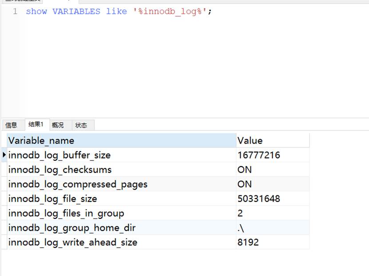Switch to the 信息 tab
The width and height of the screenshot is (369, 276).
point(12,125)
